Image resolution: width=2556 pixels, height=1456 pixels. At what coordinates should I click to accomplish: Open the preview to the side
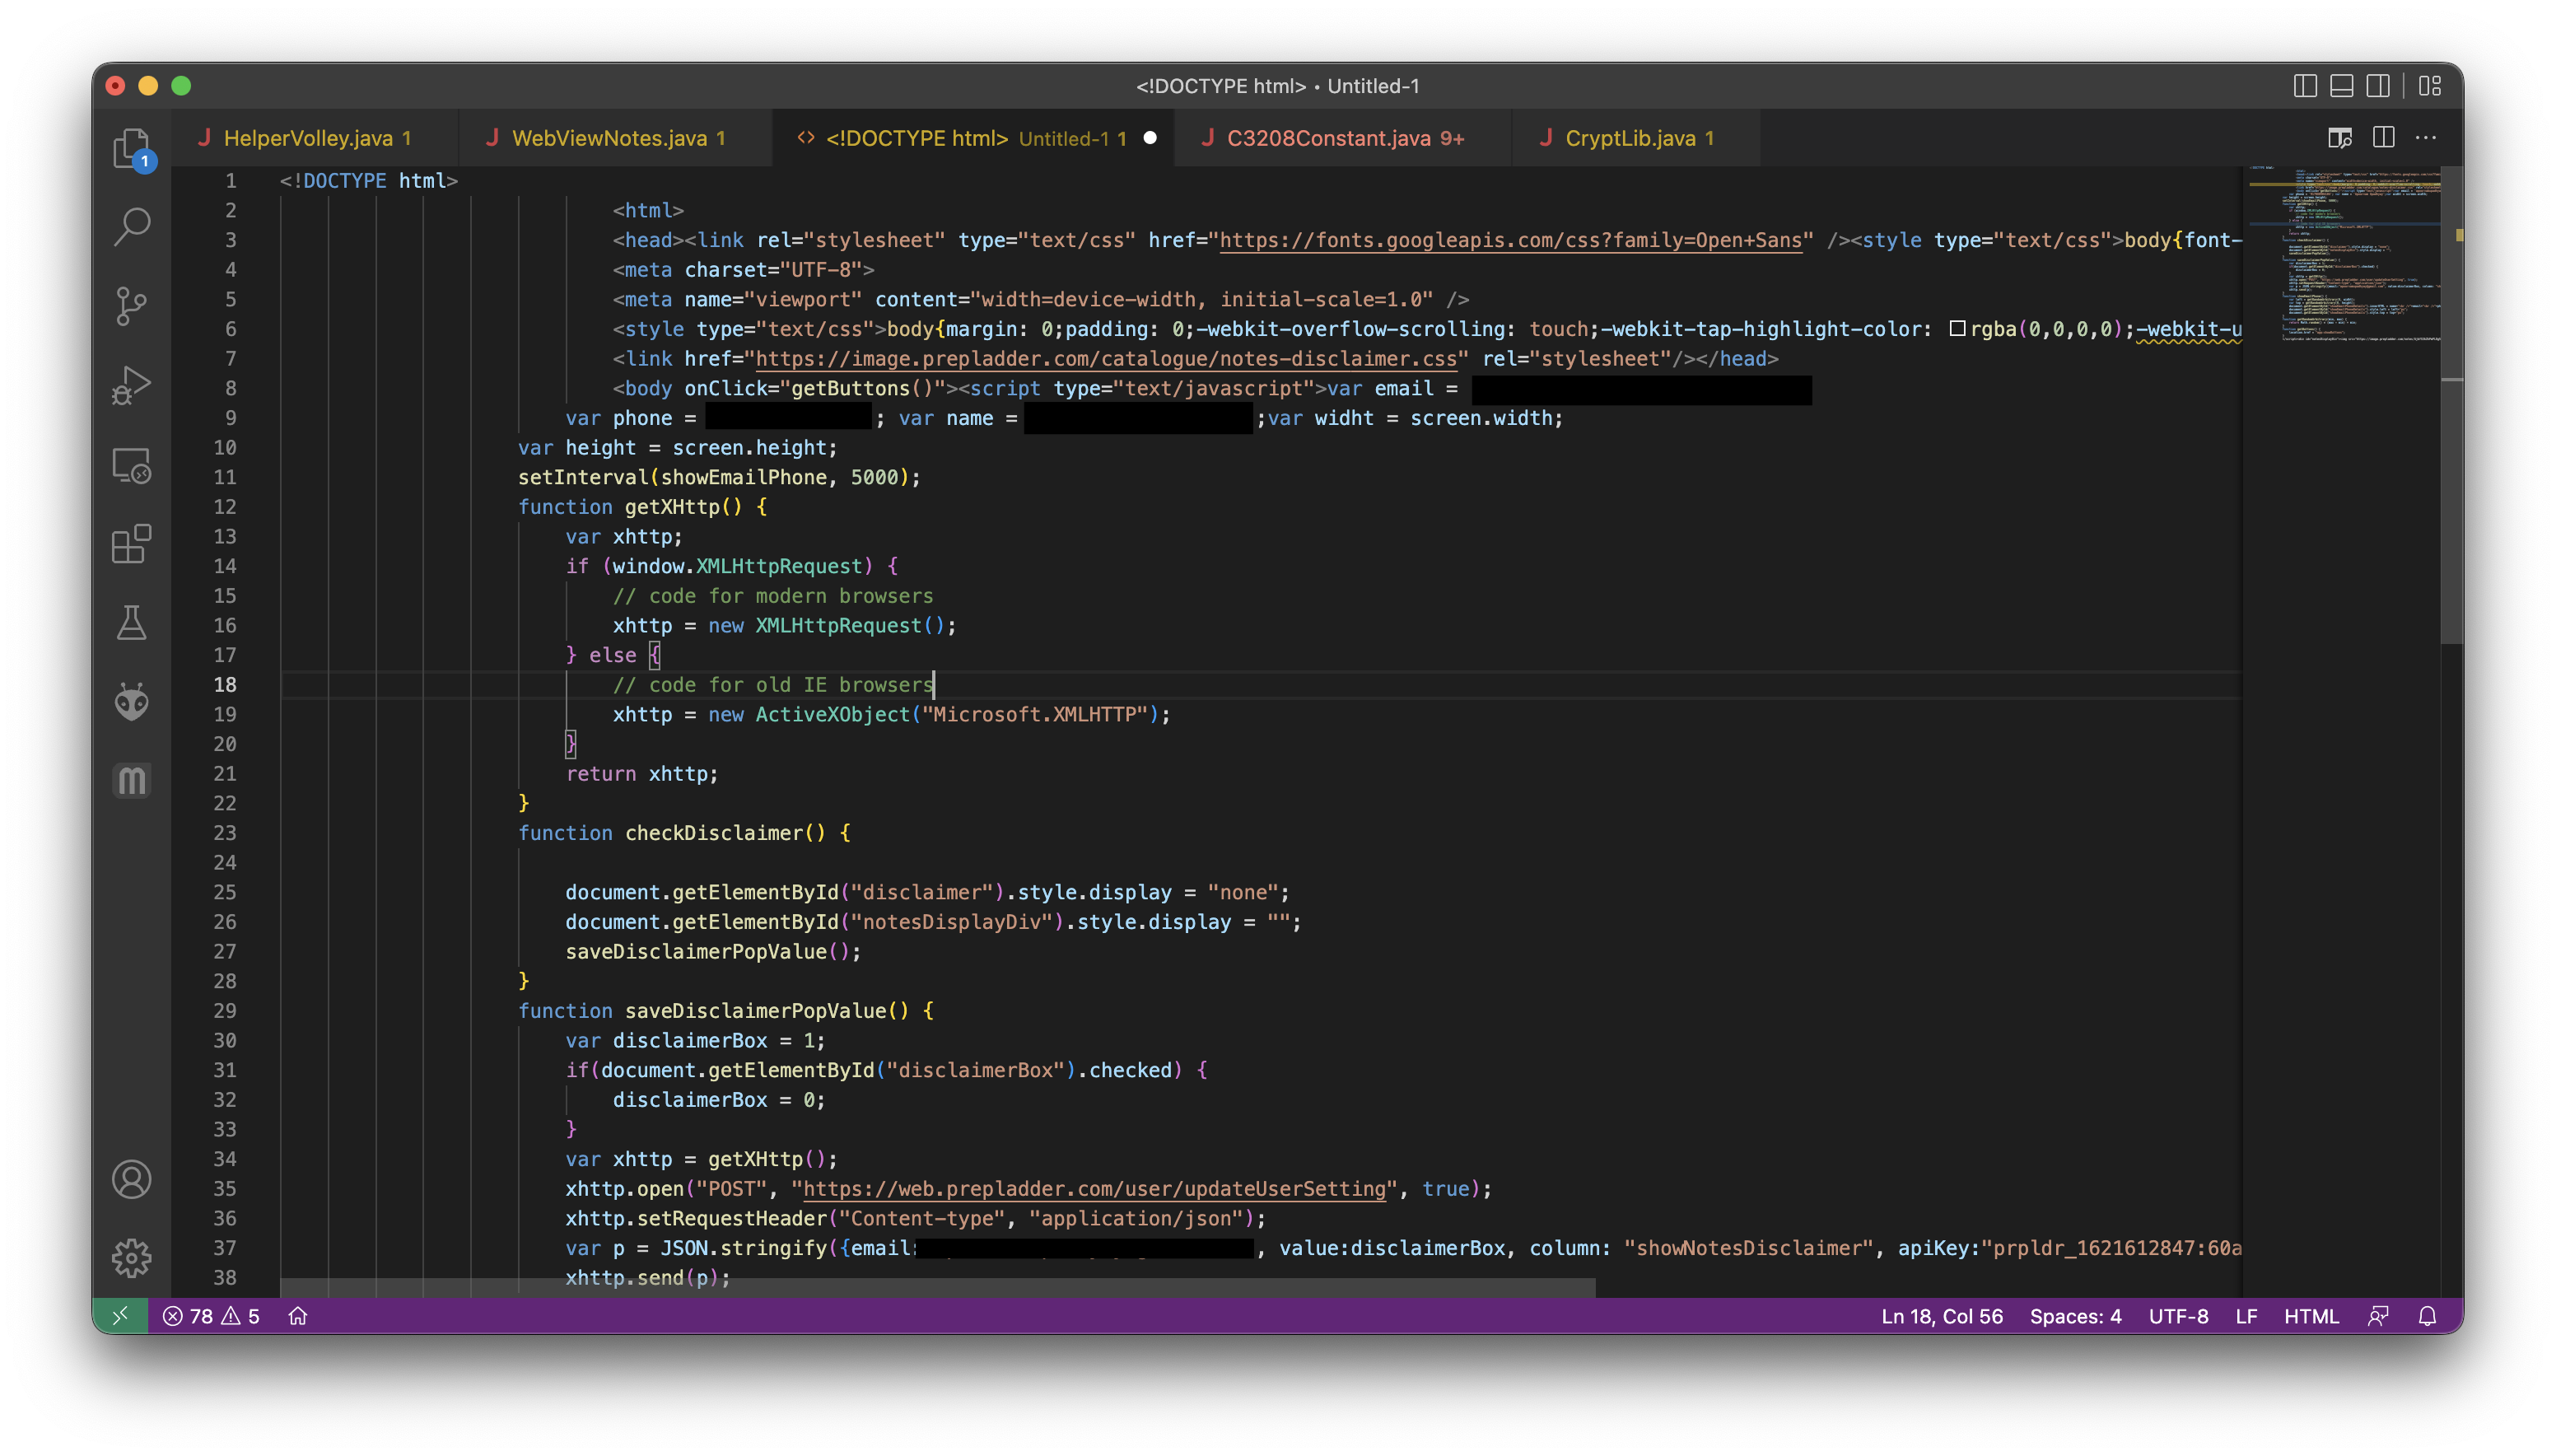pos(2339,138)
